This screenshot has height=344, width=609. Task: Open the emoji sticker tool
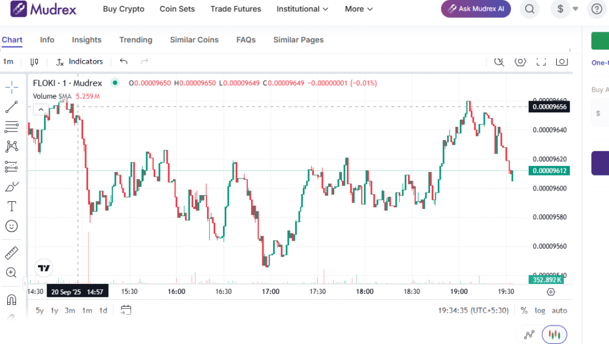click(11, 226)
